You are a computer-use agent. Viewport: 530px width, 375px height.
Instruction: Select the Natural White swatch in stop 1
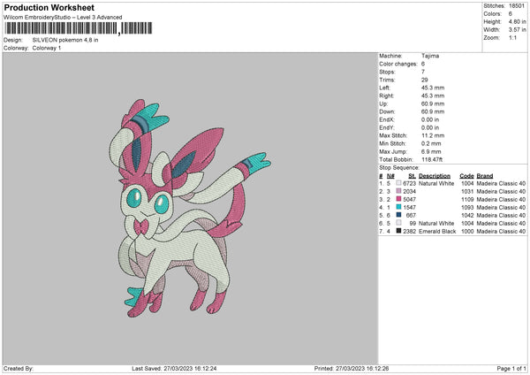coord(399,183)
